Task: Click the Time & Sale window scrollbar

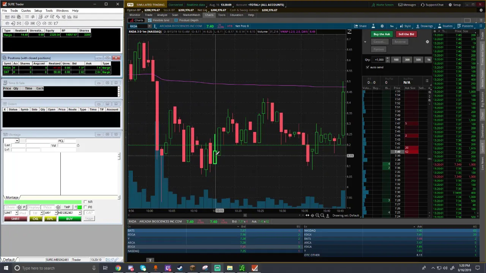Action: [119, 91]
